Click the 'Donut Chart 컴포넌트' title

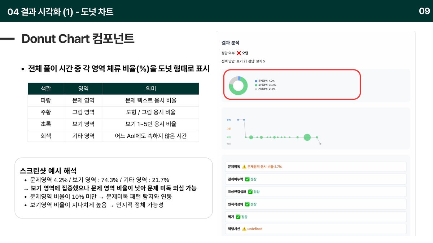pyautogui.click(x=78, y=39)
